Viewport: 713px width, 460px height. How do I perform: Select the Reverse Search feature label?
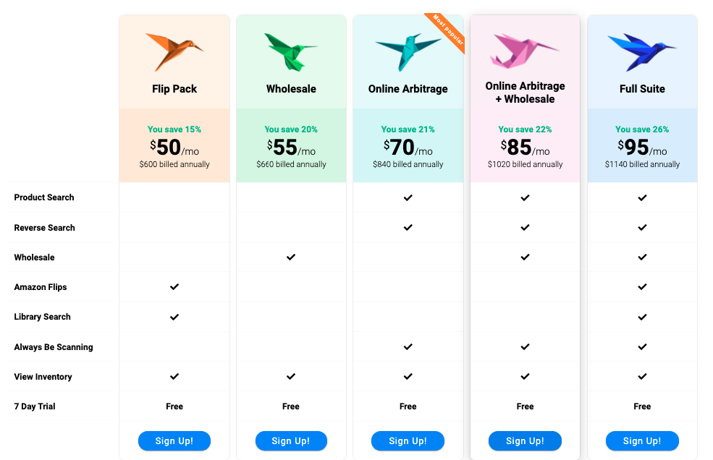[x=44, y=228]
